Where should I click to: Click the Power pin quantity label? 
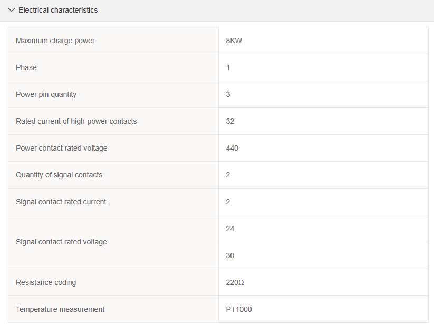click(46, 94)
